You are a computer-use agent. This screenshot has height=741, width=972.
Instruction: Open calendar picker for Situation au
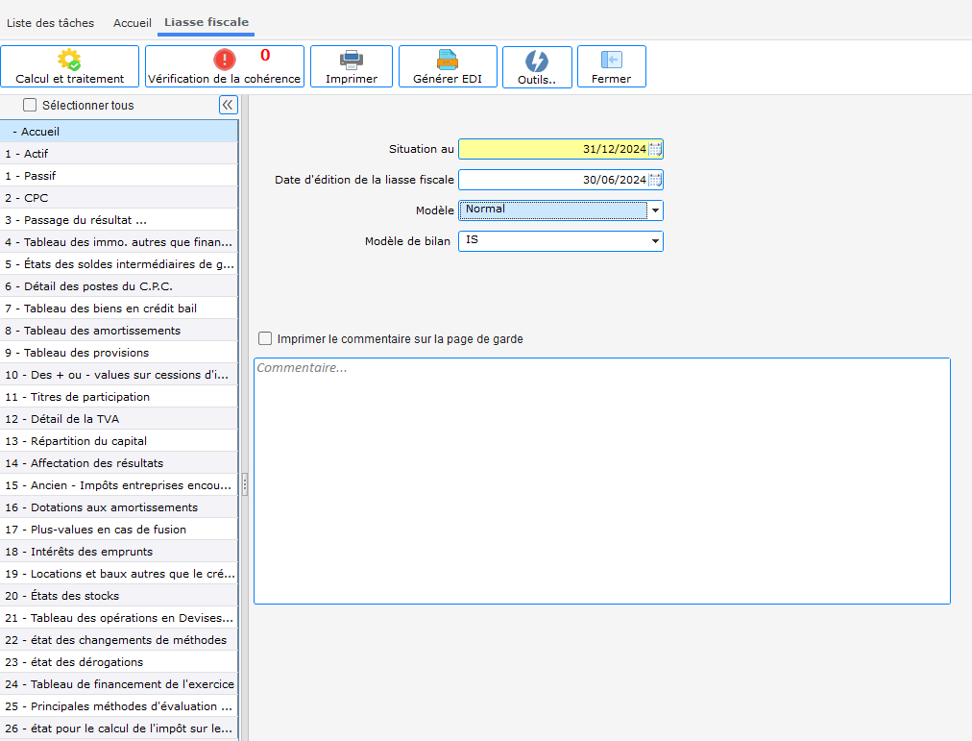655,149
